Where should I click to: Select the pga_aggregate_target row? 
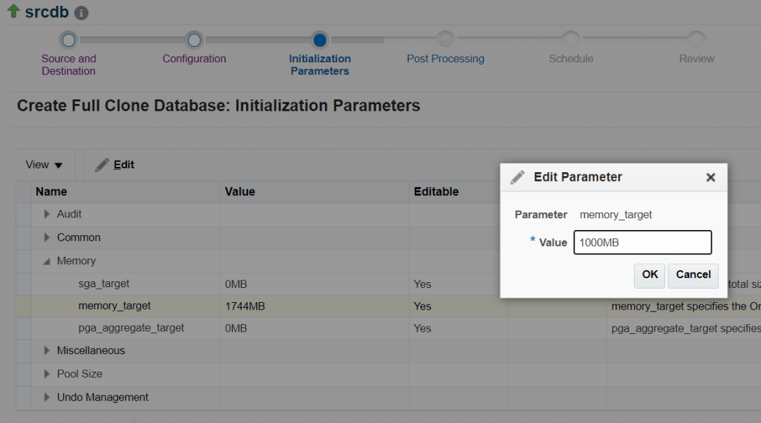131,328
